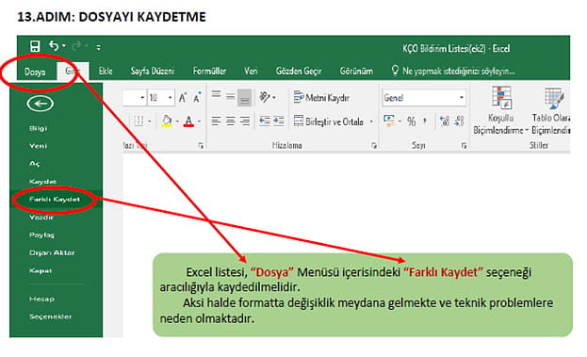
Task: Apply red font color A
Action: [x=188, y=122]
